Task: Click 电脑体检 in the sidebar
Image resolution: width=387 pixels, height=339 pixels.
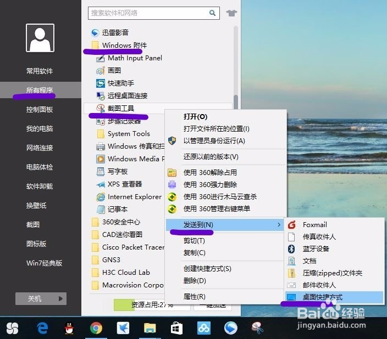Action: tap(40, 167)
